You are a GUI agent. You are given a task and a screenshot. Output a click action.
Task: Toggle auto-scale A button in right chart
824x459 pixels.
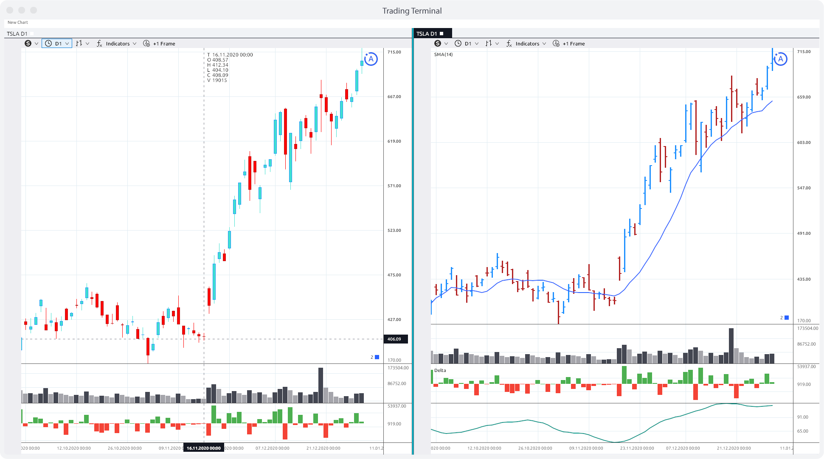(x=780, y=59)
